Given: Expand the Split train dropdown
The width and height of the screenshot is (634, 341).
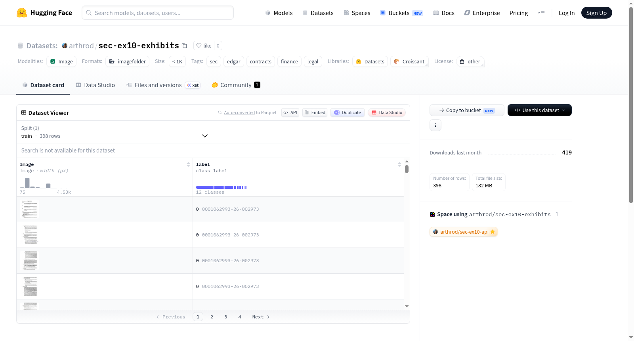Looking at the screenshot, I should [115, 132].
